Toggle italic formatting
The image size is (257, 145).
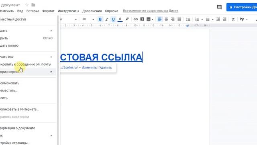coord(107,19)
